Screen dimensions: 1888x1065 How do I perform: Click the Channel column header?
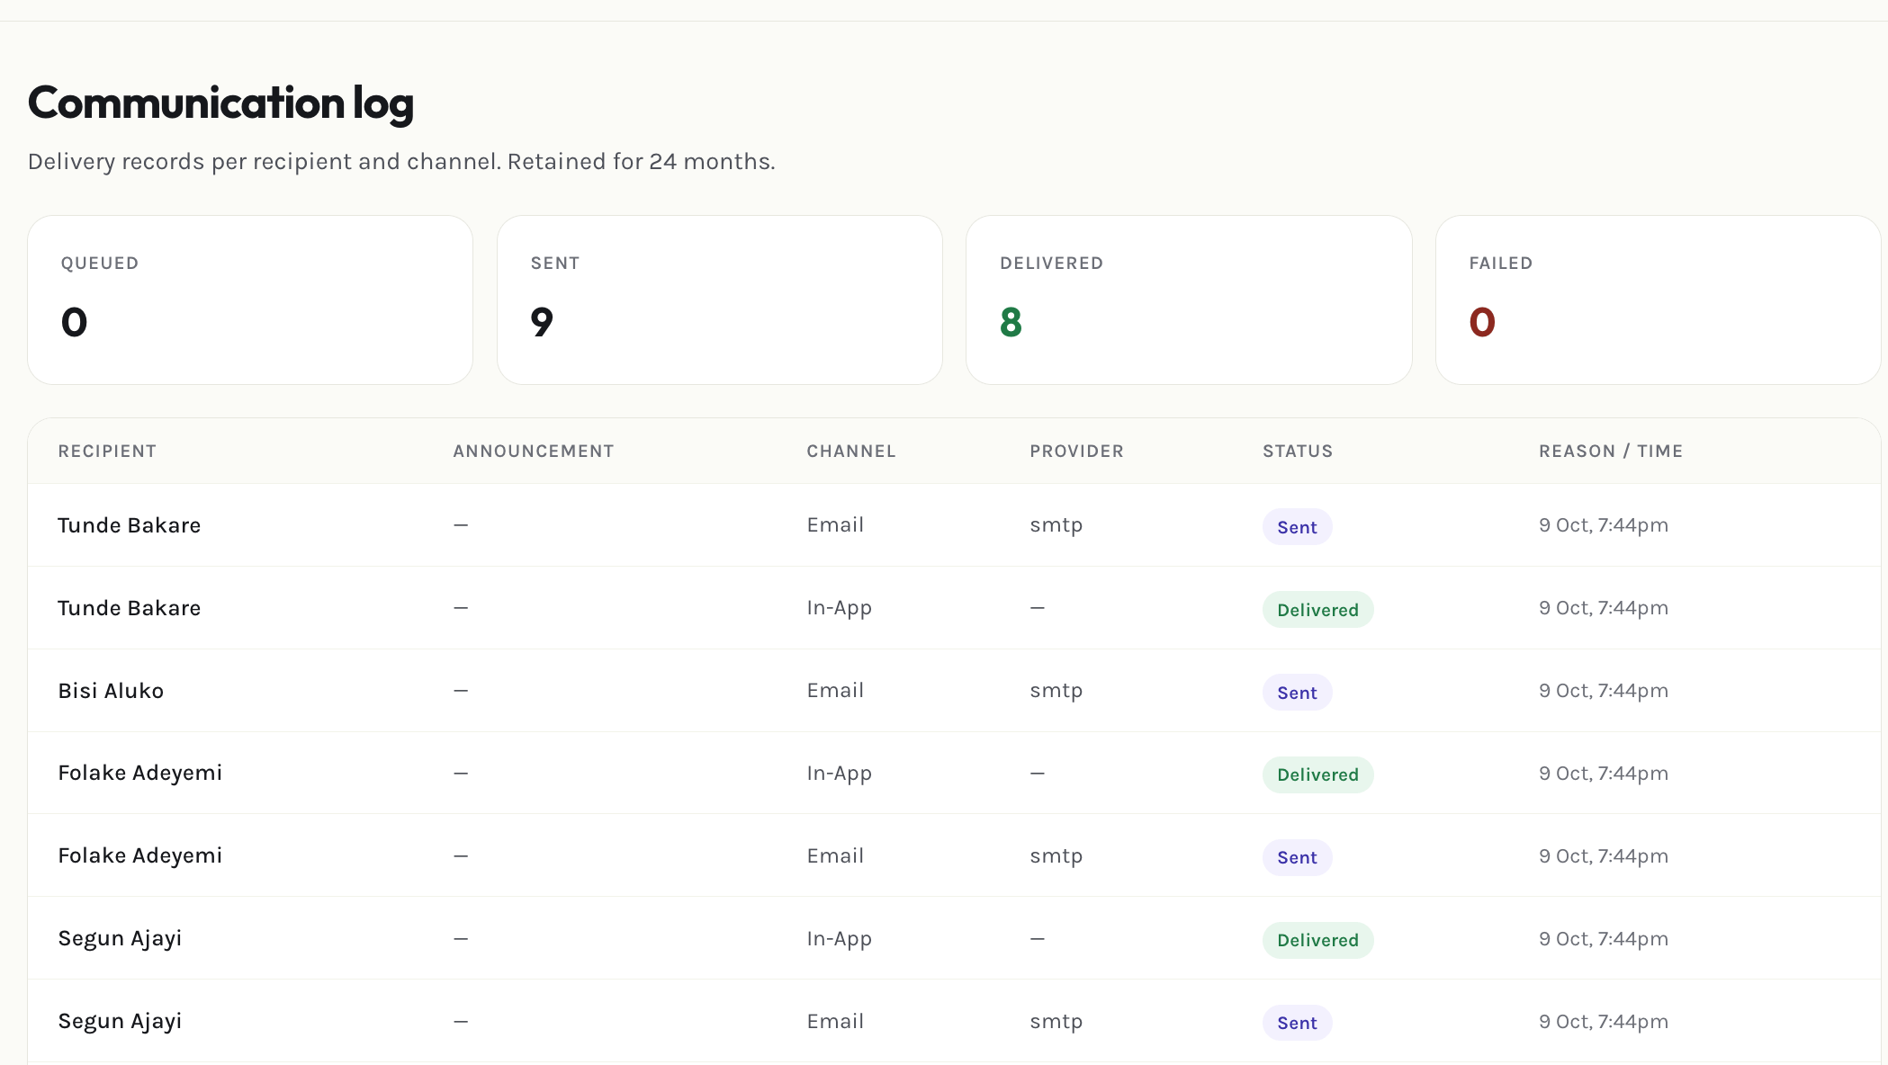[x=851, y=452]
